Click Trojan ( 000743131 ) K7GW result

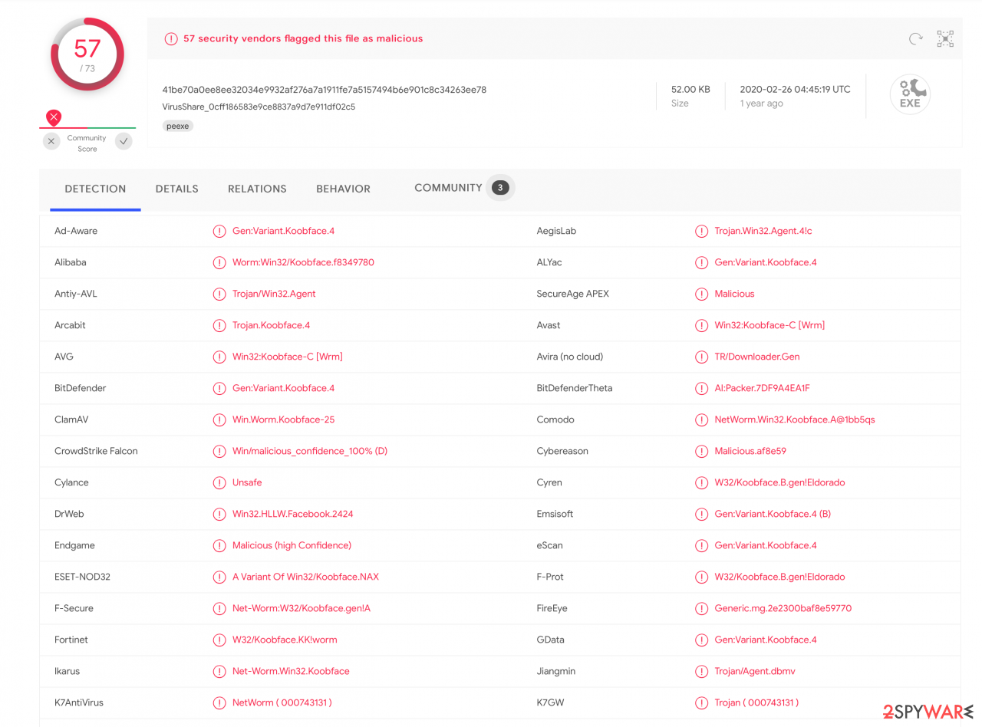tap(756, 702)
